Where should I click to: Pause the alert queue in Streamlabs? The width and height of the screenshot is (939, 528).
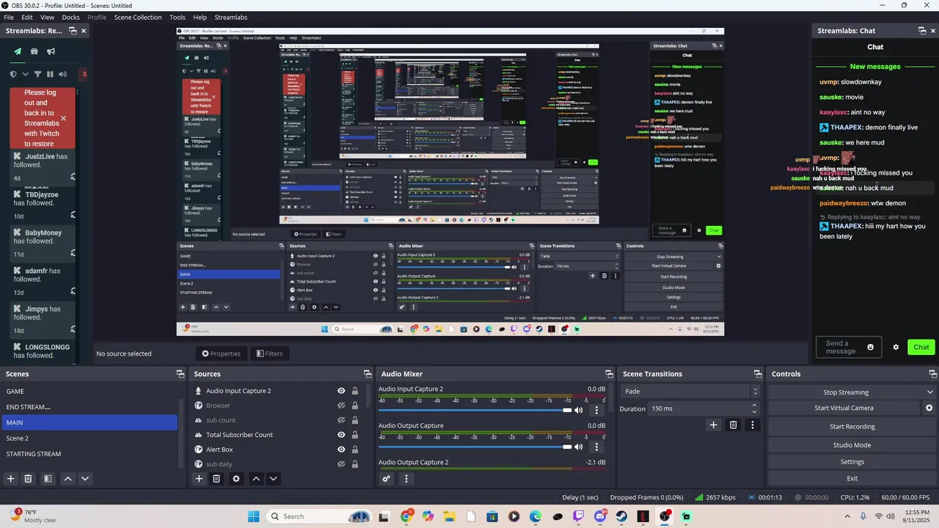[x=50, y=74]
